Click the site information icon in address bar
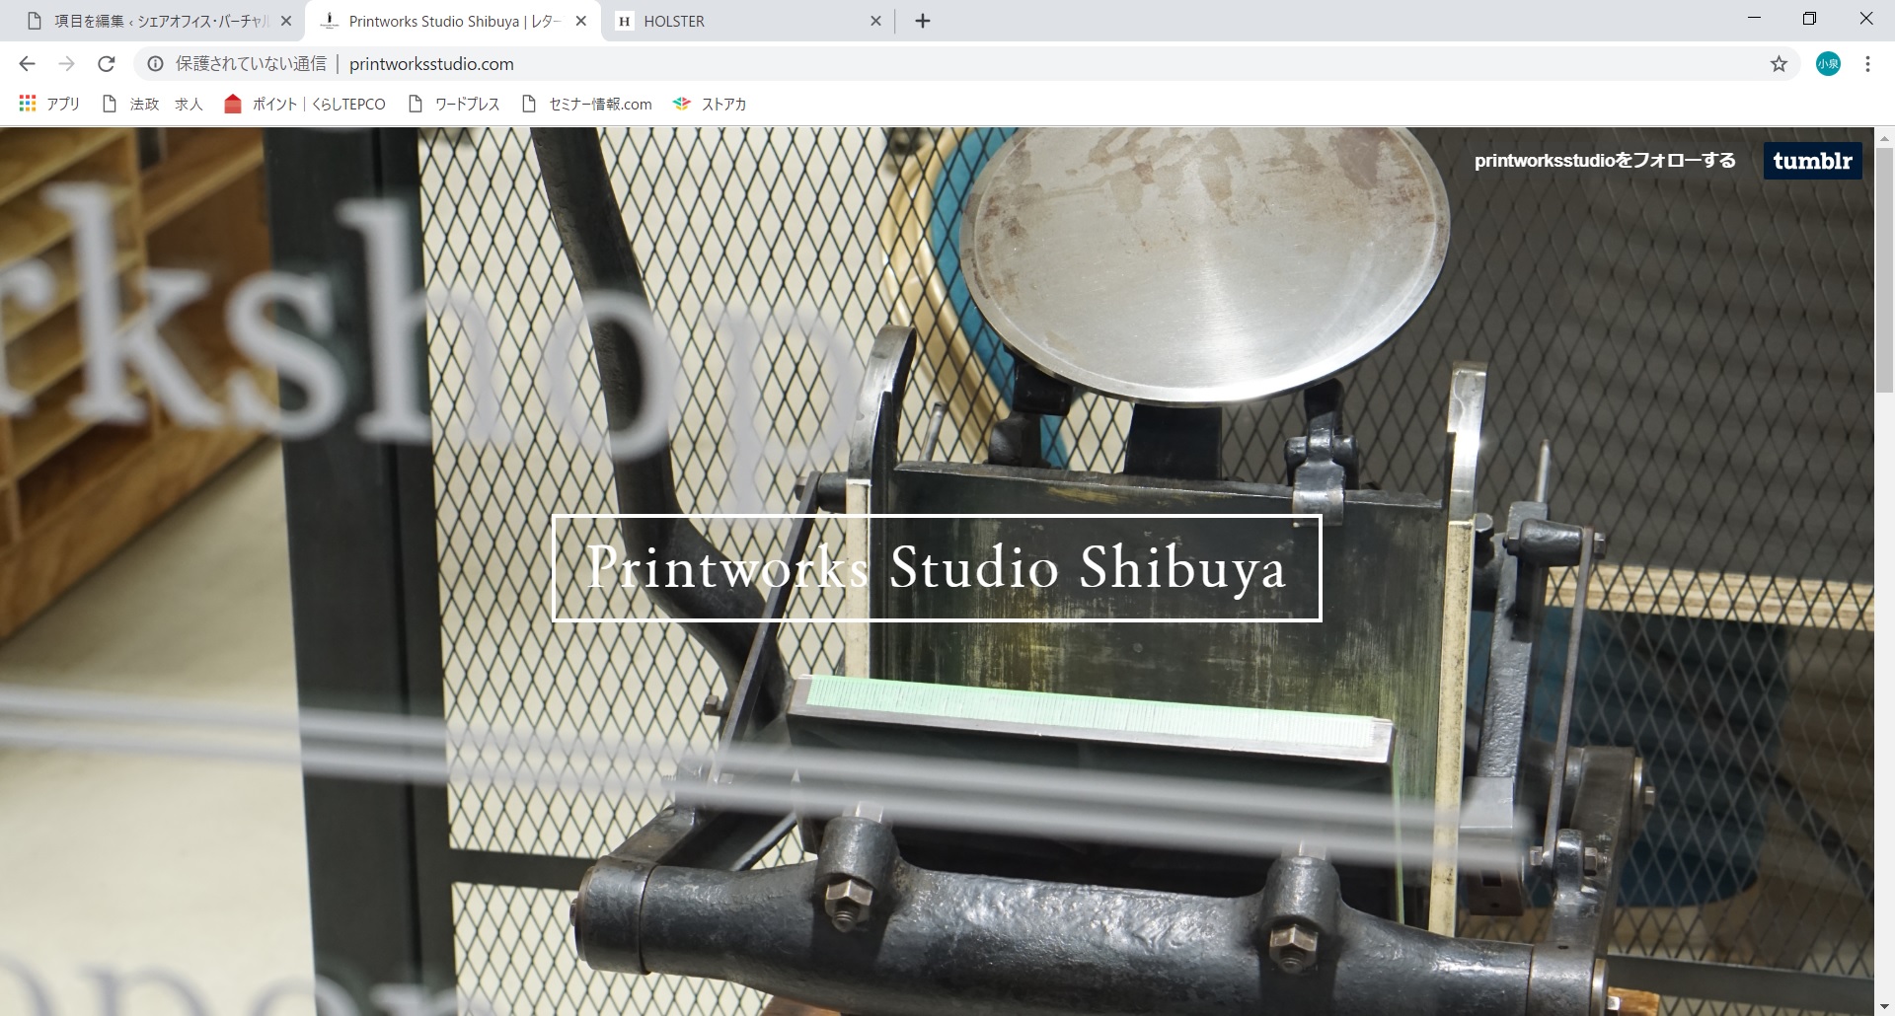The width and height of the screenshot is (1895, 1016). point(155,64)
